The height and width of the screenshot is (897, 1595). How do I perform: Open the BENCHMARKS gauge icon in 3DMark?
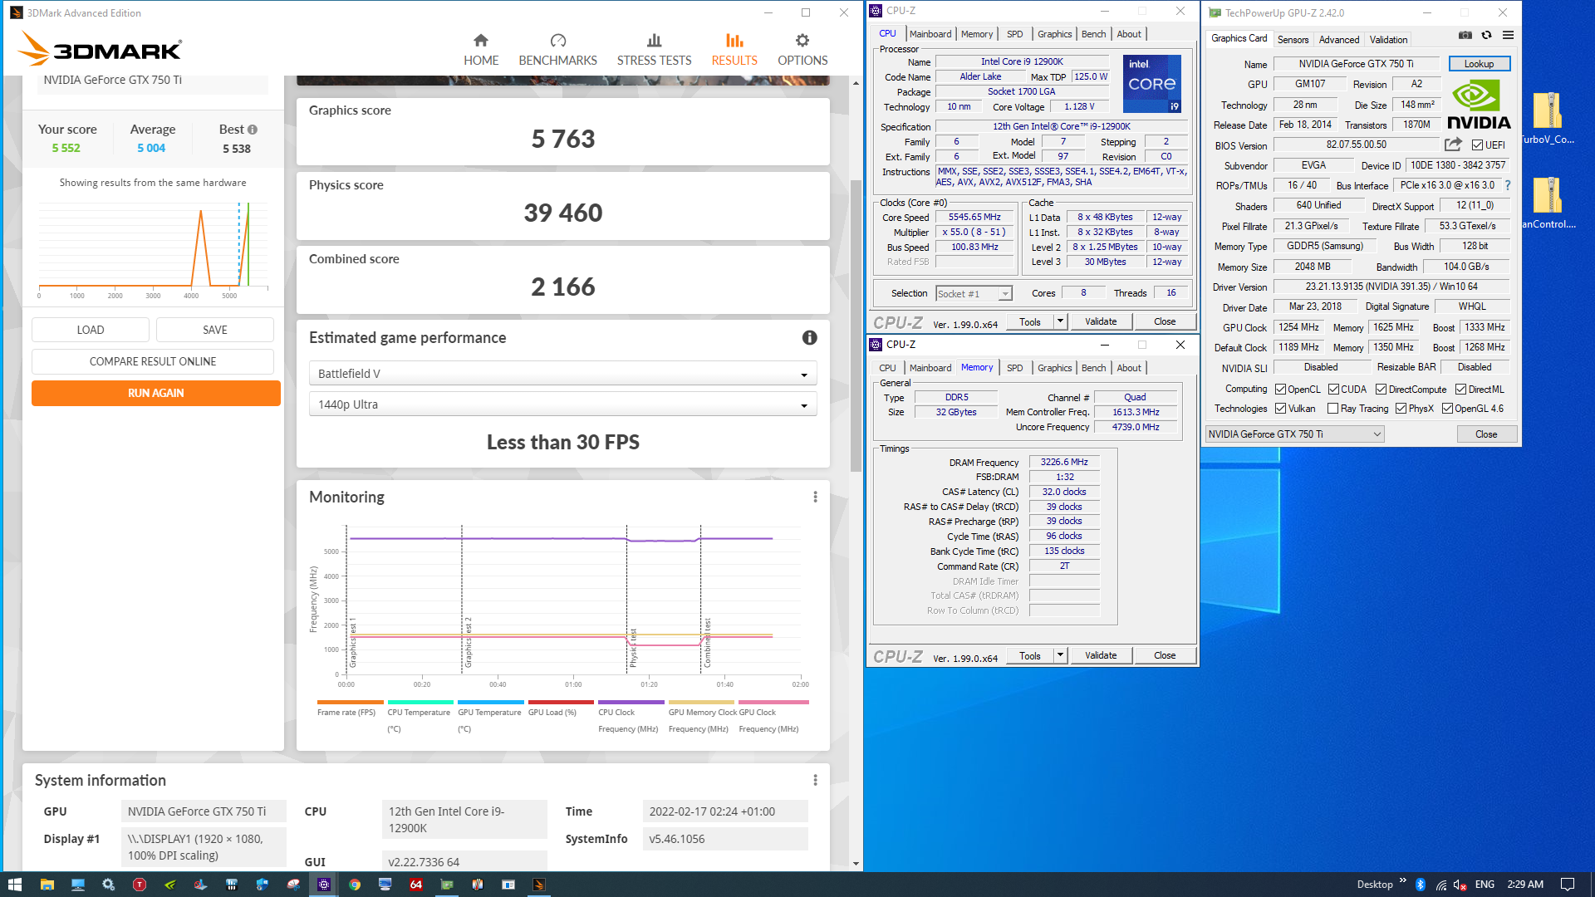point(557,41)
